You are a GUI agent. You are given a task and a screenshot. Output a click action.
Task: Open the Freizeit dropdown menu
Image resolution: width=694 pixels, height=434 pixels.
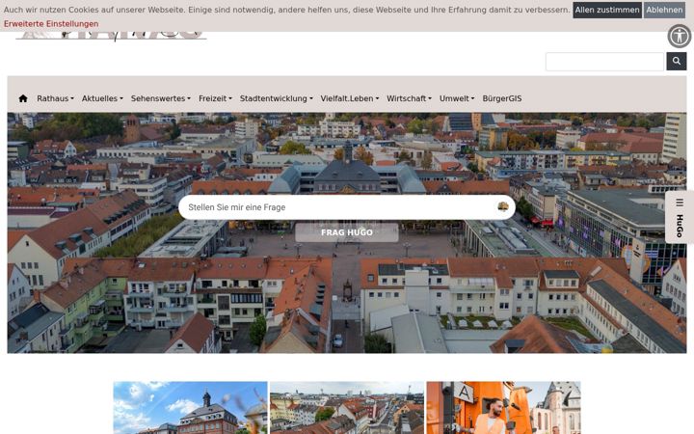click(x=215, y=98)
